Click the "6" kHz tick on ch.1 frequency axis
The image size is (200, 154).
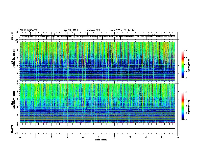[17, 58]
